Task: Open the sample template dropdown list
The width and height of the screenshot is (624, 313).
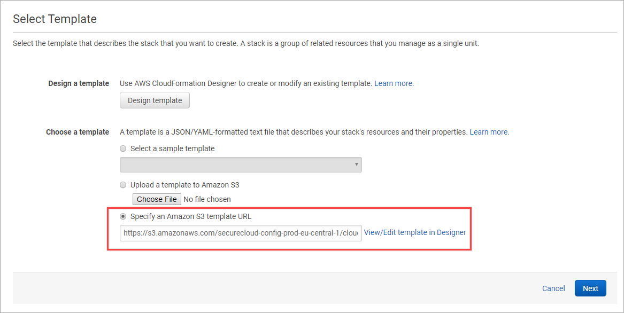Action: pyautogui.click(x=240, y=165)
